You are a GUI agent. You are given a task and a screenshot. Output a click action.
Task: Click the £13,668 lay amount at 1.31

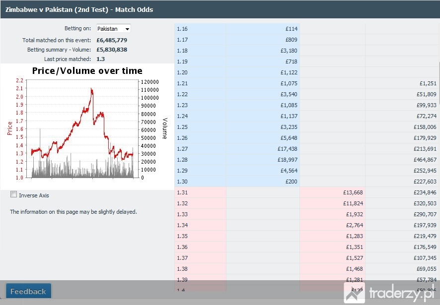(353, 192)
